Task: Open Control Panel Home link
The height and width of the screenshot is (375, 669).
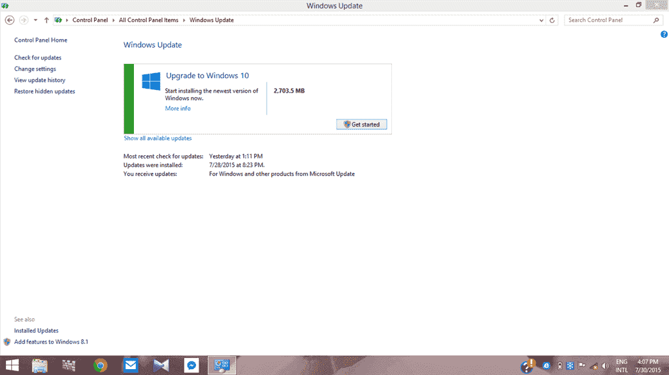Action: coord(41,40)
